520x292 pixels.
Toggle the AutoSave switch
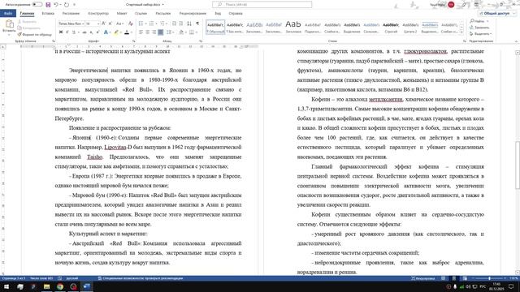37,5
